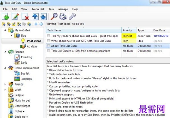Open the File menu
The height and width of the screenshot is (118, 170).
(x=5, y=9)
